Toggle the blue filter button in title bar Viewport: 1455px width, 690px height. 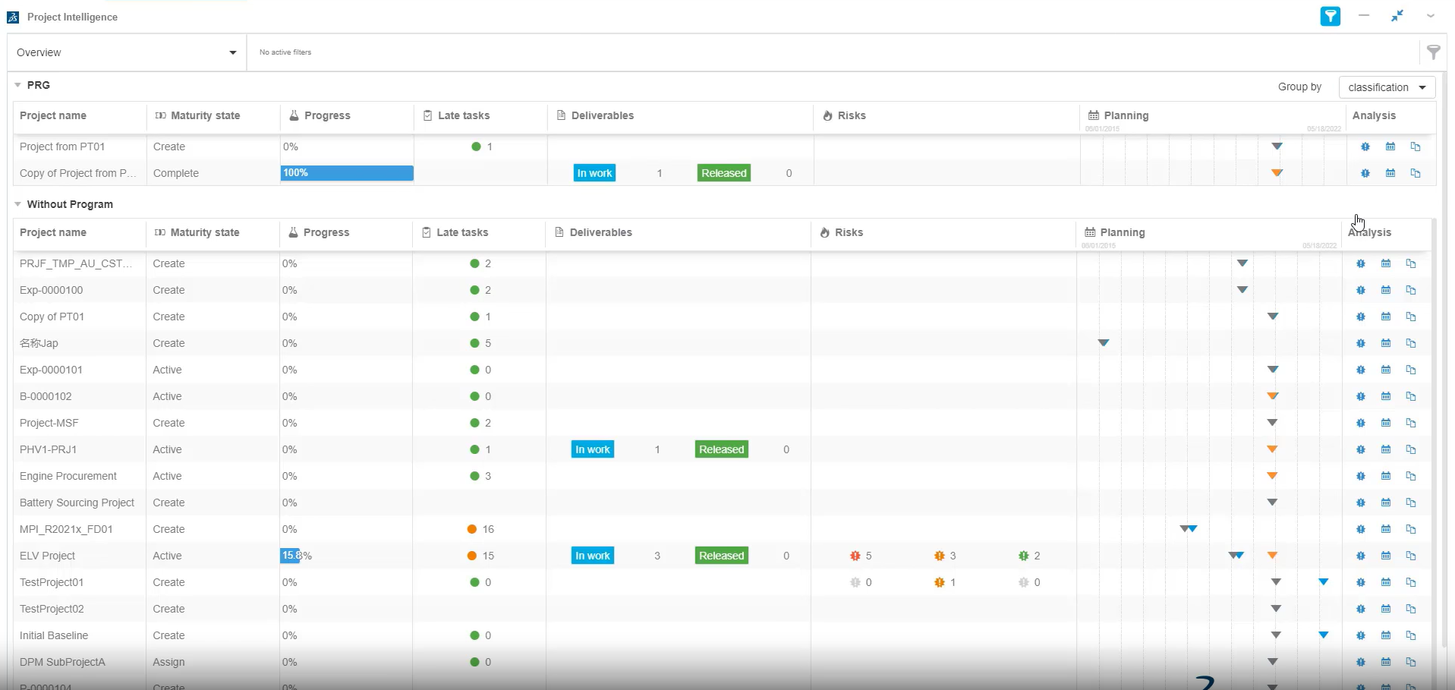[1330, 16]
